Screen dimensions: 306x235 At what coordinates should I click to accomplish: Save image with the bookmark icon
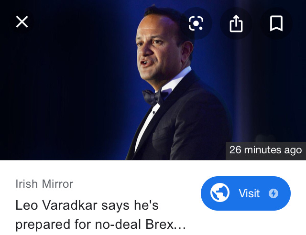(x=276, y=23)
